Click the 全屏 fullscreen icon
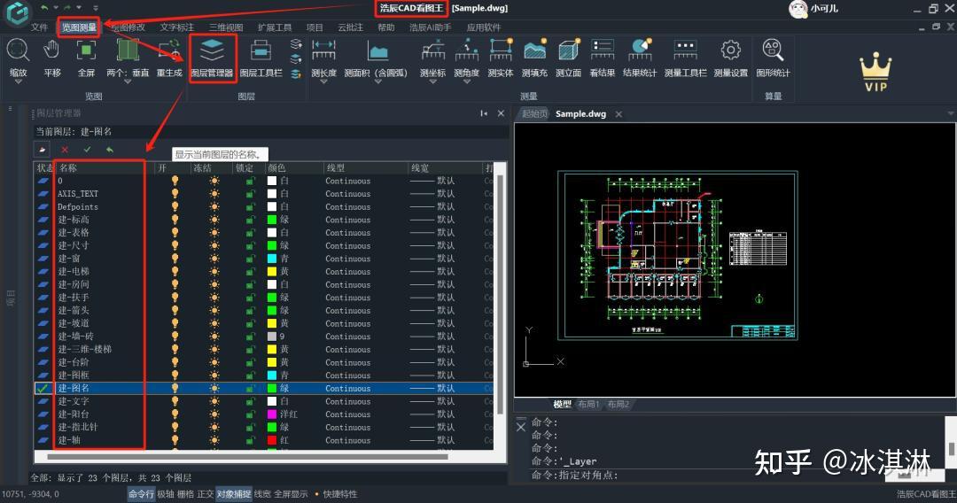The image size is (957, 503). [86, 50]
